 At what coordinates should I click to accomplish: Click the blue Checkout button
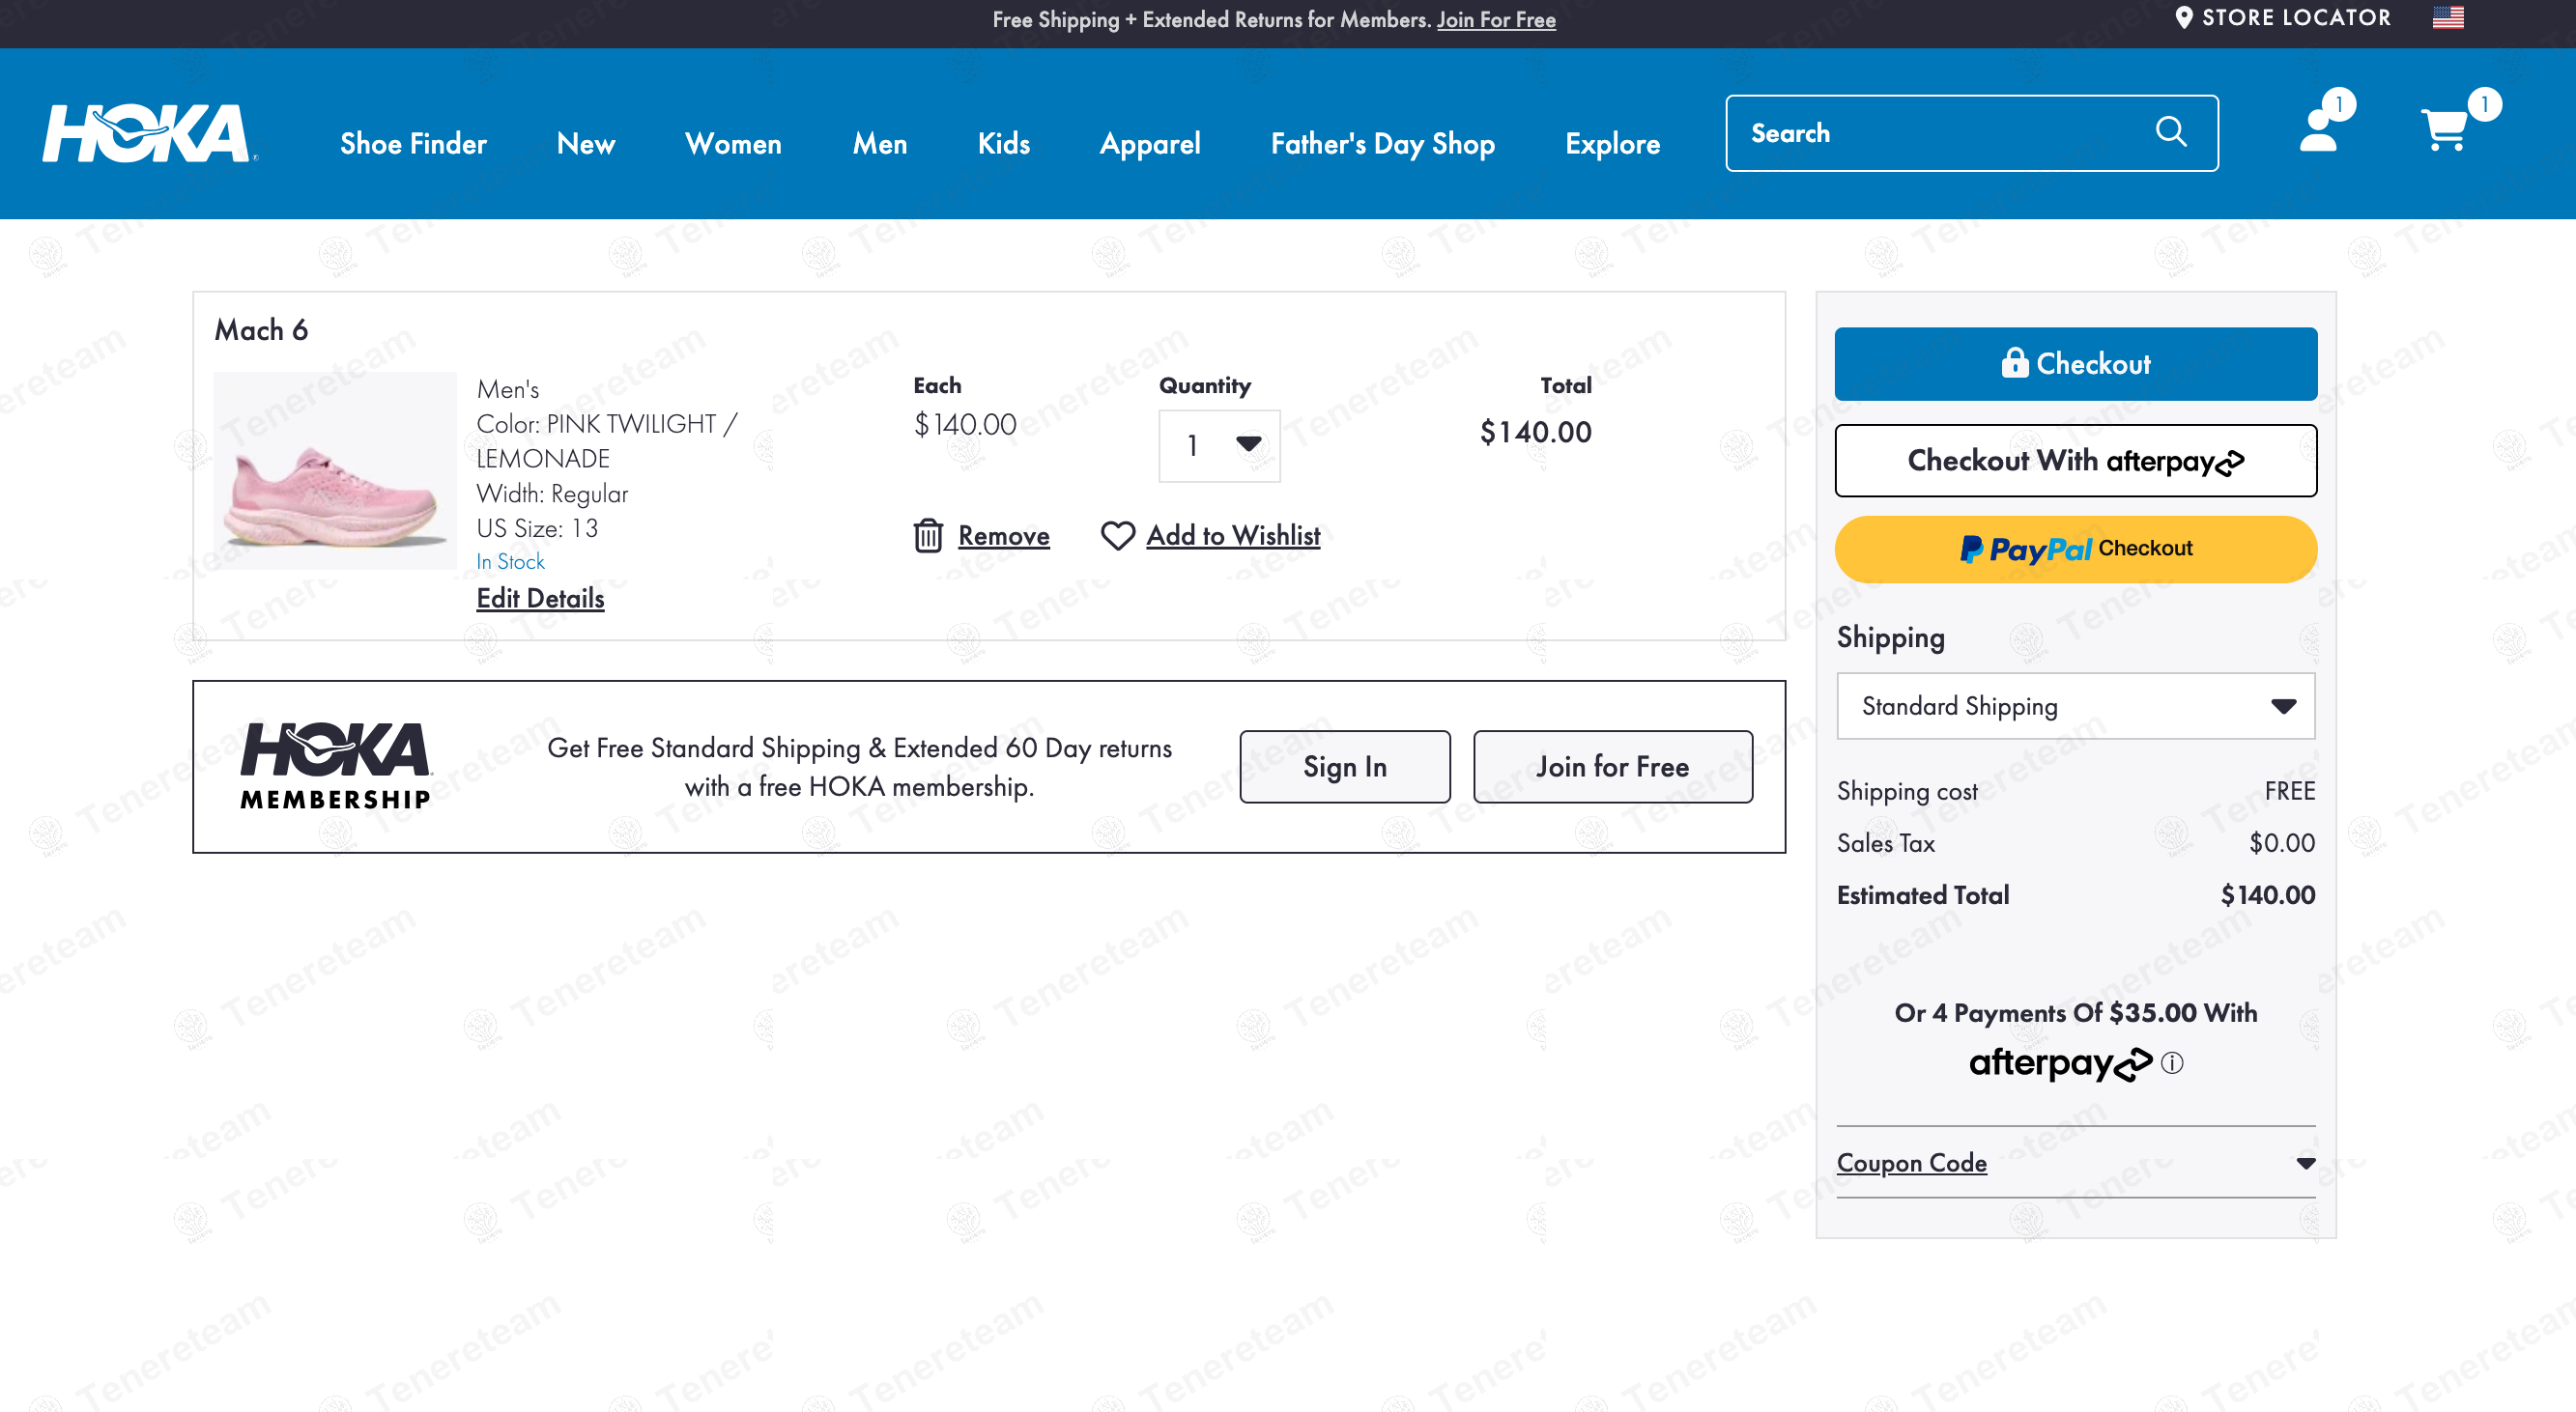(x=2075, y=364)
